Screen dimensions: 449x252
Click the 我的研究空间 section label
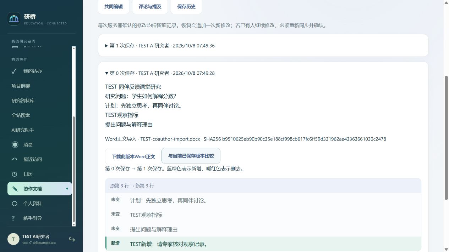(23, 41)
